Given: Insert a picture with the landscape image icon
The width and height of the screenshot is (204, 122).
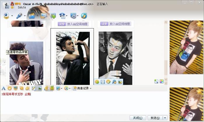Looking at the screenshot, I should (40, 88).
